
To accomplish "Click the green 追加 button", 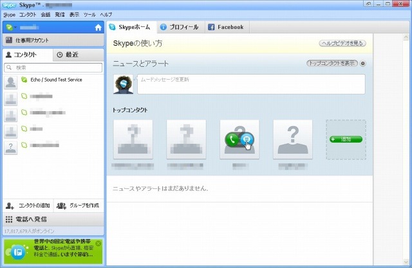I will click(346, 139).
